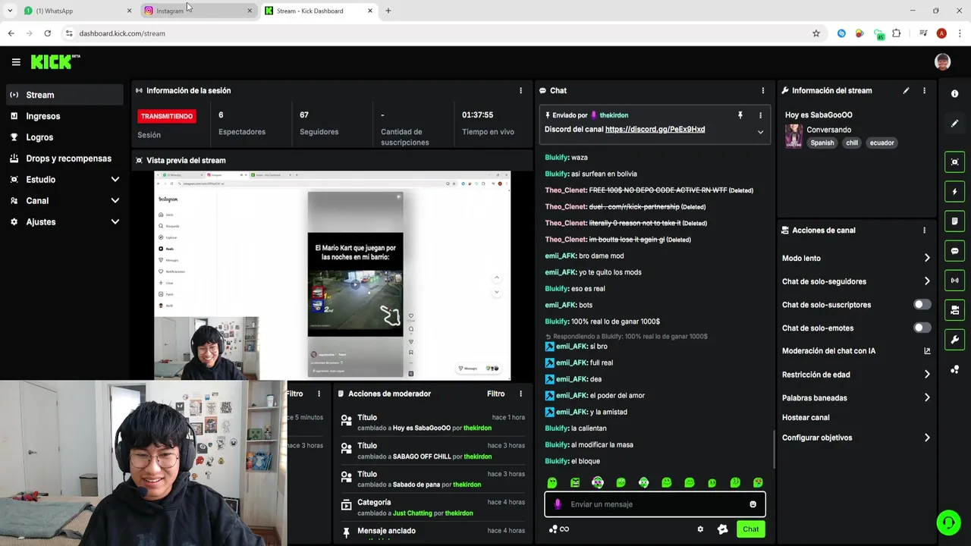Viewport: 971px width, 546px height.
Task: Reload the page in the browser
Action: click(47, 33)
